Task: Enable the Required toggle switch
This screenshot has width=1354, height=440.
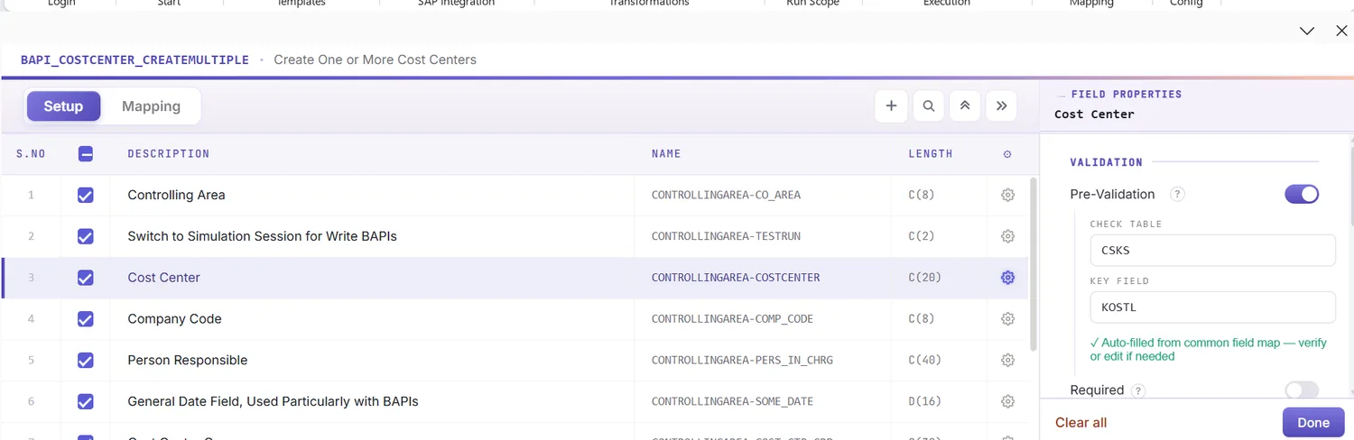Action: click(x=1302, y=390)
